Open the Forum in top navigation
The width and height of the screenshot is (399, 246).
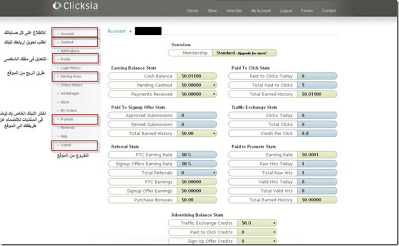pyautogui.click(x=307, y=11)
